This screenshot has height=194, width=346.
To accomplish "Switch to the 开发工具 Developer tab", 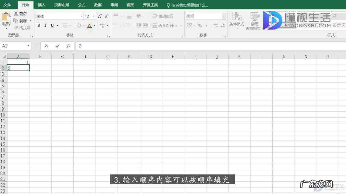I will tap(150, 5).
